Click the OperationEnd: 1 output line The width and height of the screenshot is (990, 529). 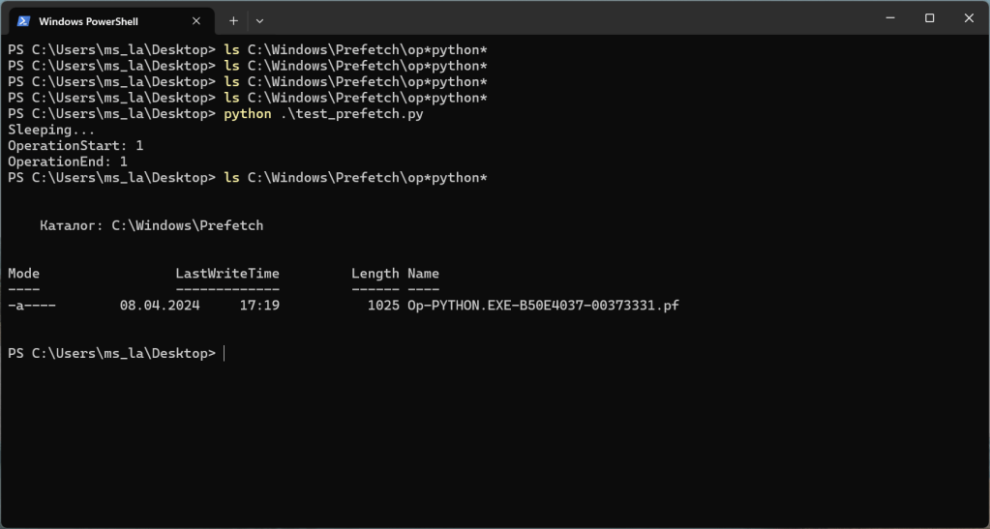[68, 162]
